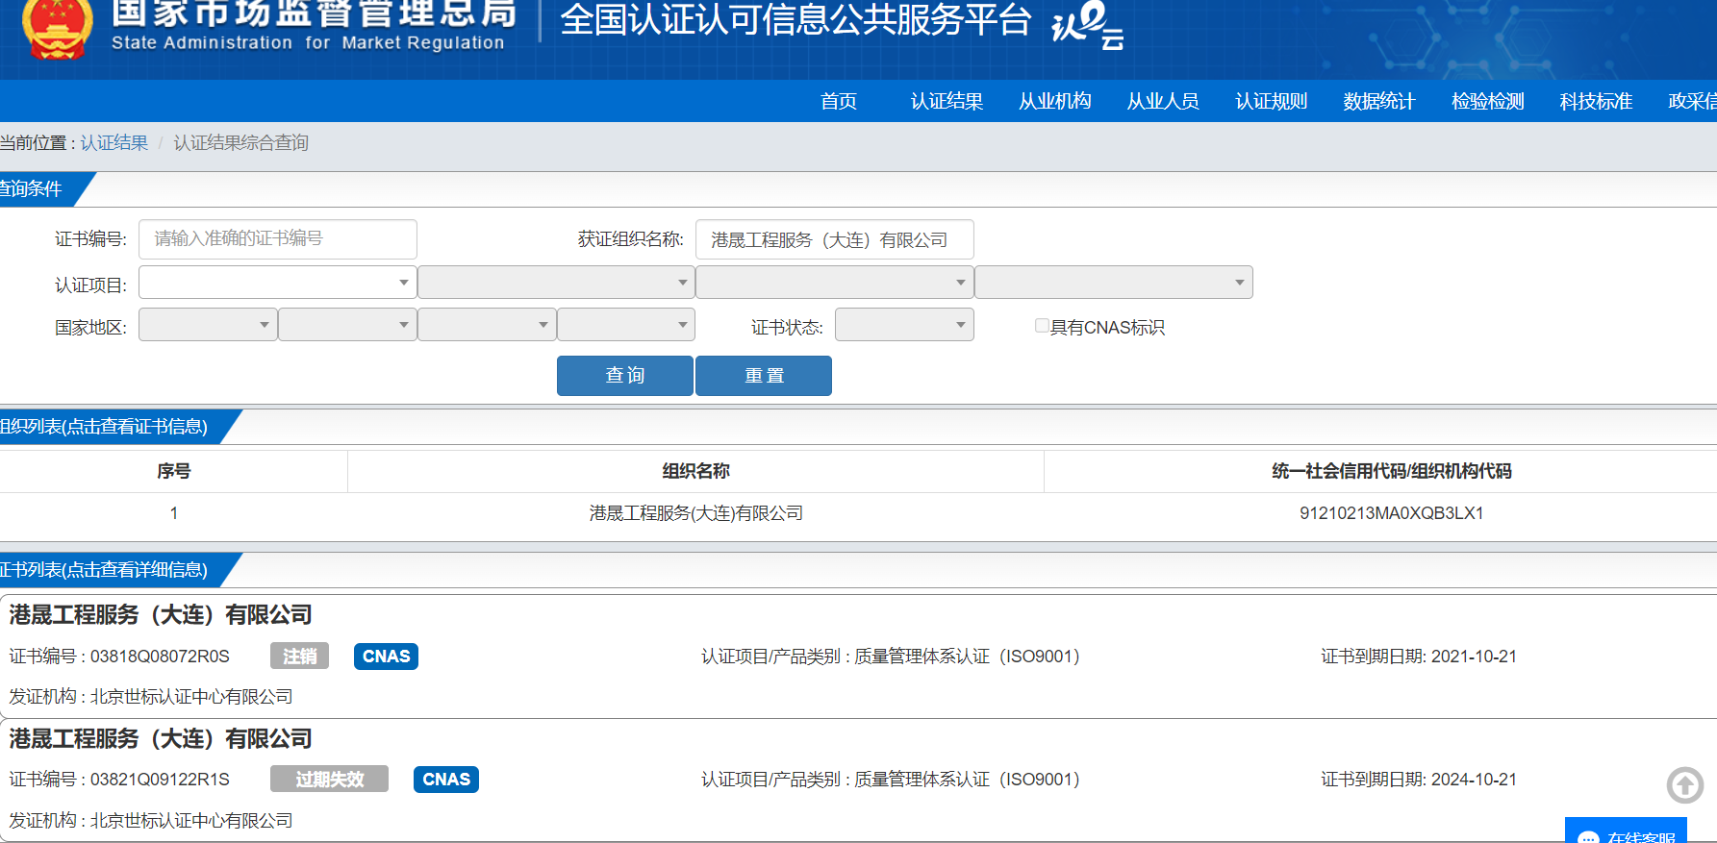Open the 数据统计 navigation menu
1717x843 pixels.
click(x=1379, y=102)
